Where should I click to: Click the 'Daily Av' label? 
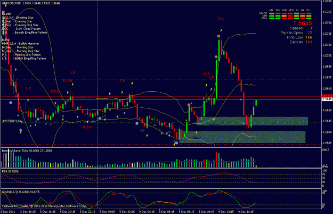click(x=296, y=42)
